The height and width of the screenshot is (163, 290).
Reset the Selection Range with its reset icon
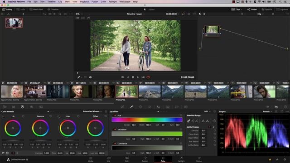coord(214,121)
